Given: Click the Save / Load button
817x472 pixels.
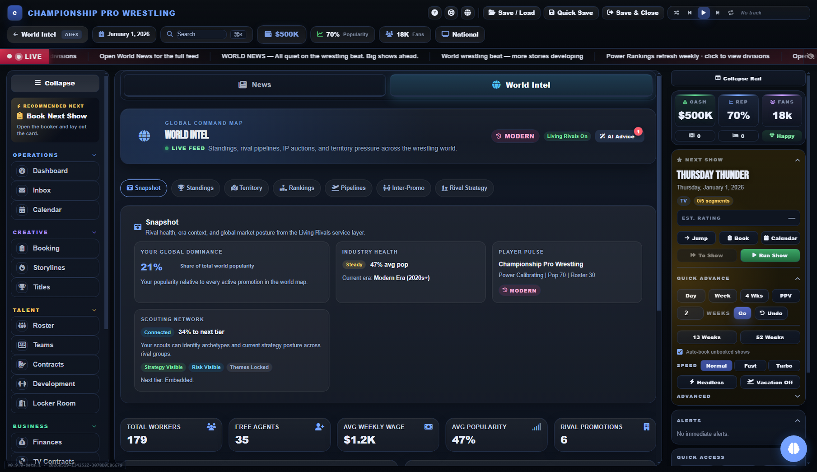Looking at the screenshot, I should [512, 13].
